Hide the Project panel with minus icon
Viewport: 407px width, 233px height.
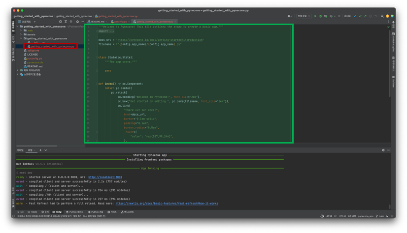click(x=83, y=22)
